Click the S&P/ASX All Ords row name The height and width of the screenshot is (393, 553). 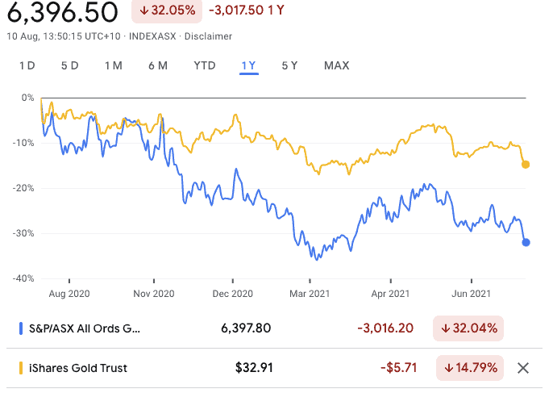[84, 328]
